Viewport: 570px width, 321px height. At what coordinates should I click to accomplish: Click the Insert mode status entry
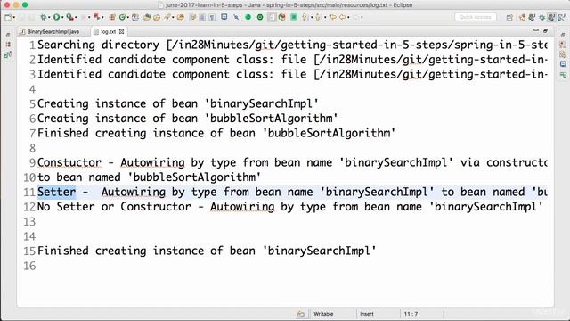tap(367, 314)
